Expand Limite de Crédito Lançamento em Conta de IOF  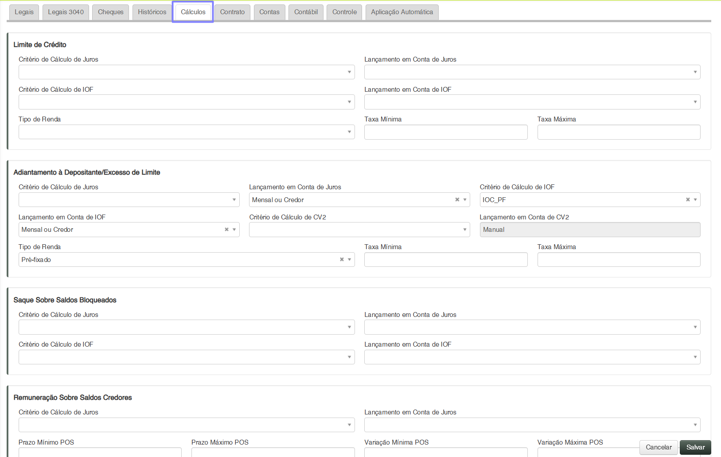coord(532,102)
